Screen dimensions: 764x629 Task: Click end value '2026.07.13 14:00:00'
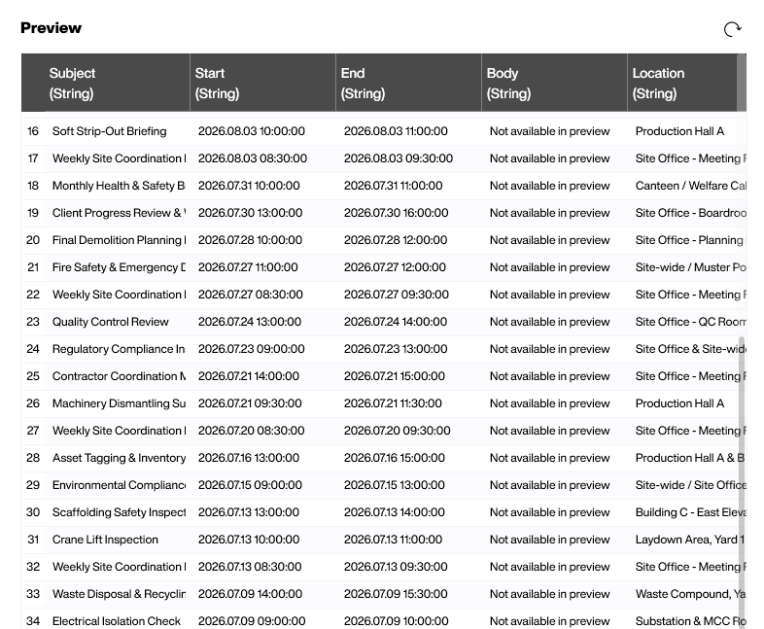click(x=395, y=512)
